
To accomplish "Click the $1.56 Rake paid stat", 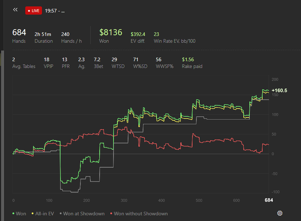I will tap(192, 63).
